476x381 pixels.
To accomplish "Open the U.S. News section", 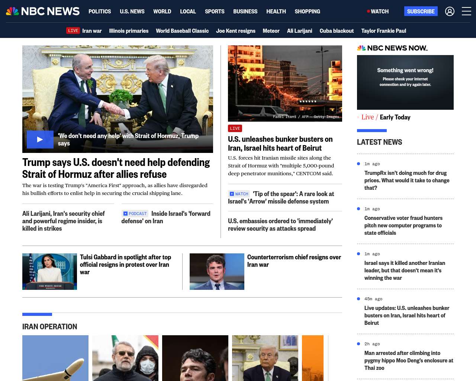I will click(132, 12).
